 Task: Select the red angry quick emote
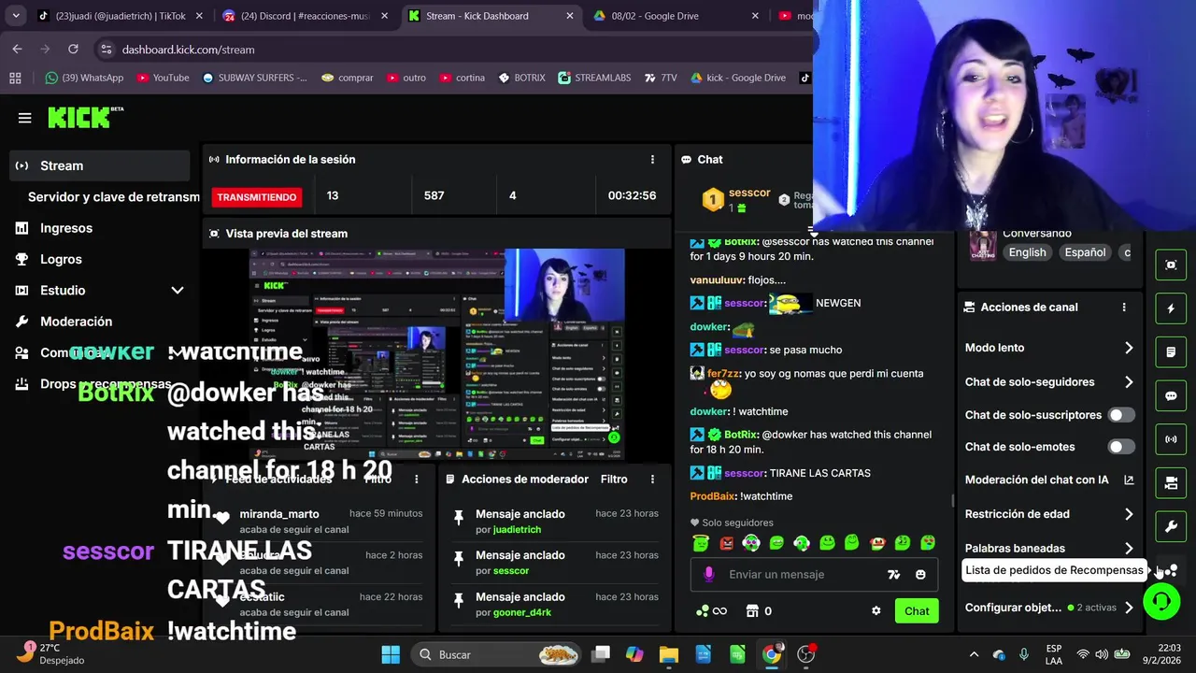click(727, 543)
